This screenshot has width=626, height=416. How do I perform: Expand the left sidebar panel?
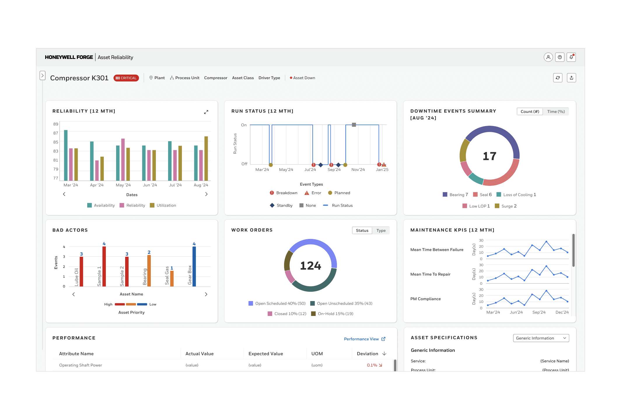point(42,75)
